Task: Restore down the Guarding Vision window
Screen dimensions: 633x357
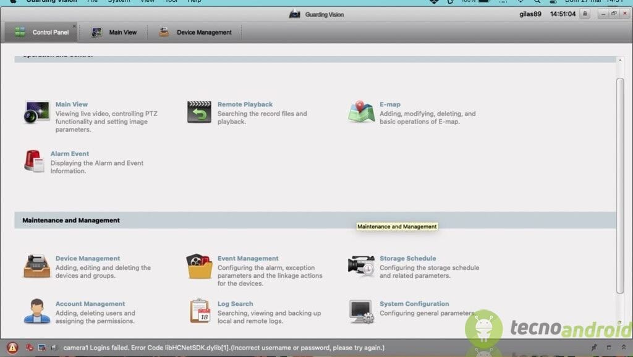Action: coord(614,14)
